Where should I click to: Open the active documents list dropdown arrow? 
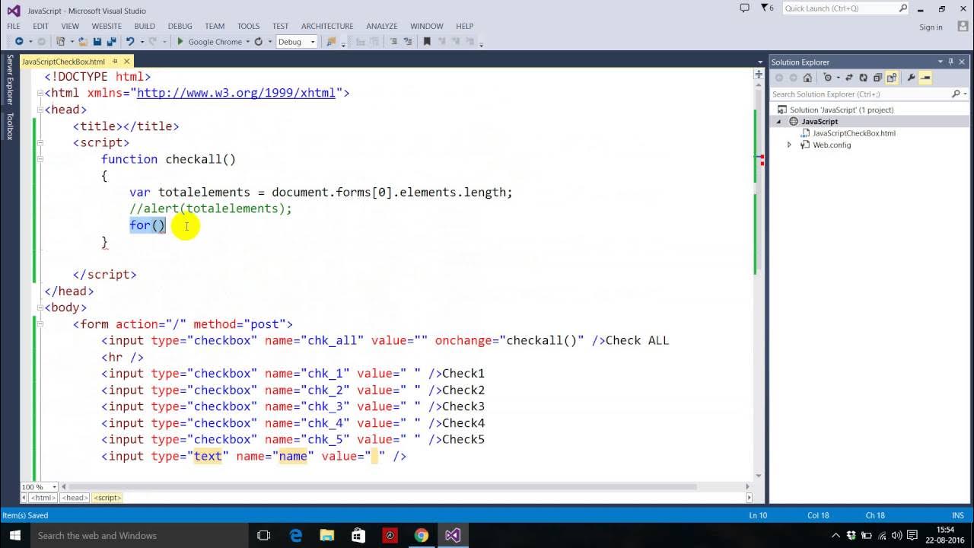coord(759,62)
